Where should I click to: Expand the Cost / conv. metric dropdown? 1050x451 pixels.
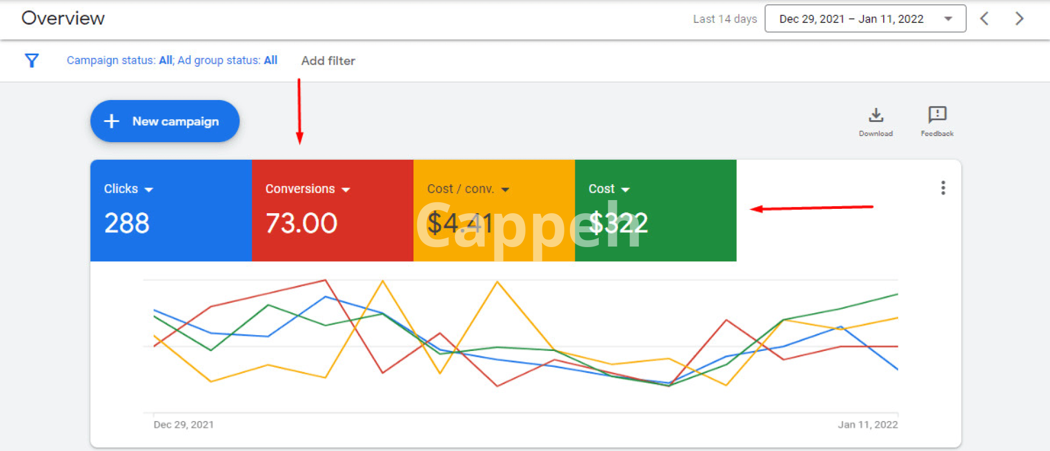[505, 190]
